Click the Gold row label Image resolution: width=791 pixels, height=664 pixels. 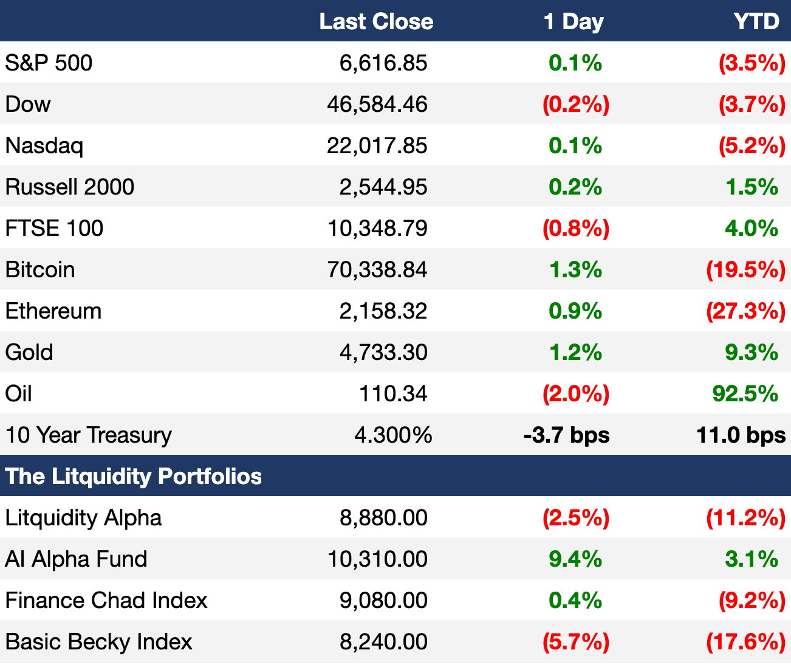tap(29, 352)
